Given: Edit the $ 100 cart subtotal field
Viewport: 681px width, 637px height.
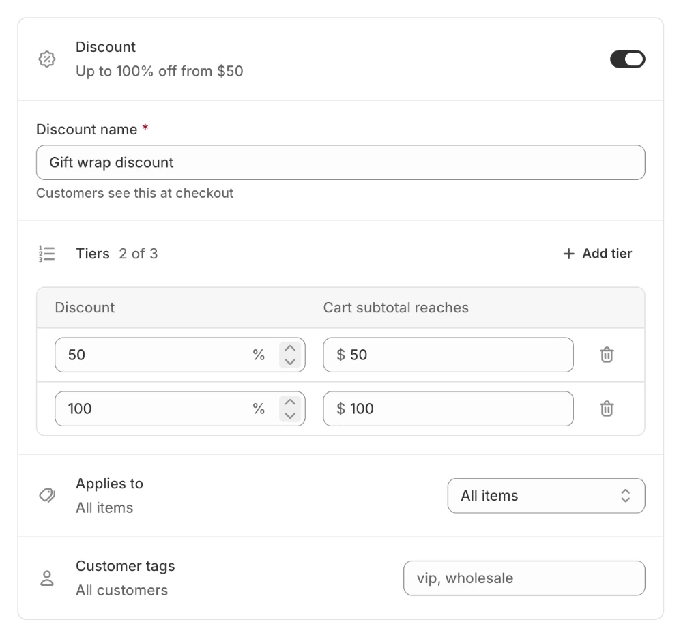Looking at the screenshot, I should click(x=448, y=409).
